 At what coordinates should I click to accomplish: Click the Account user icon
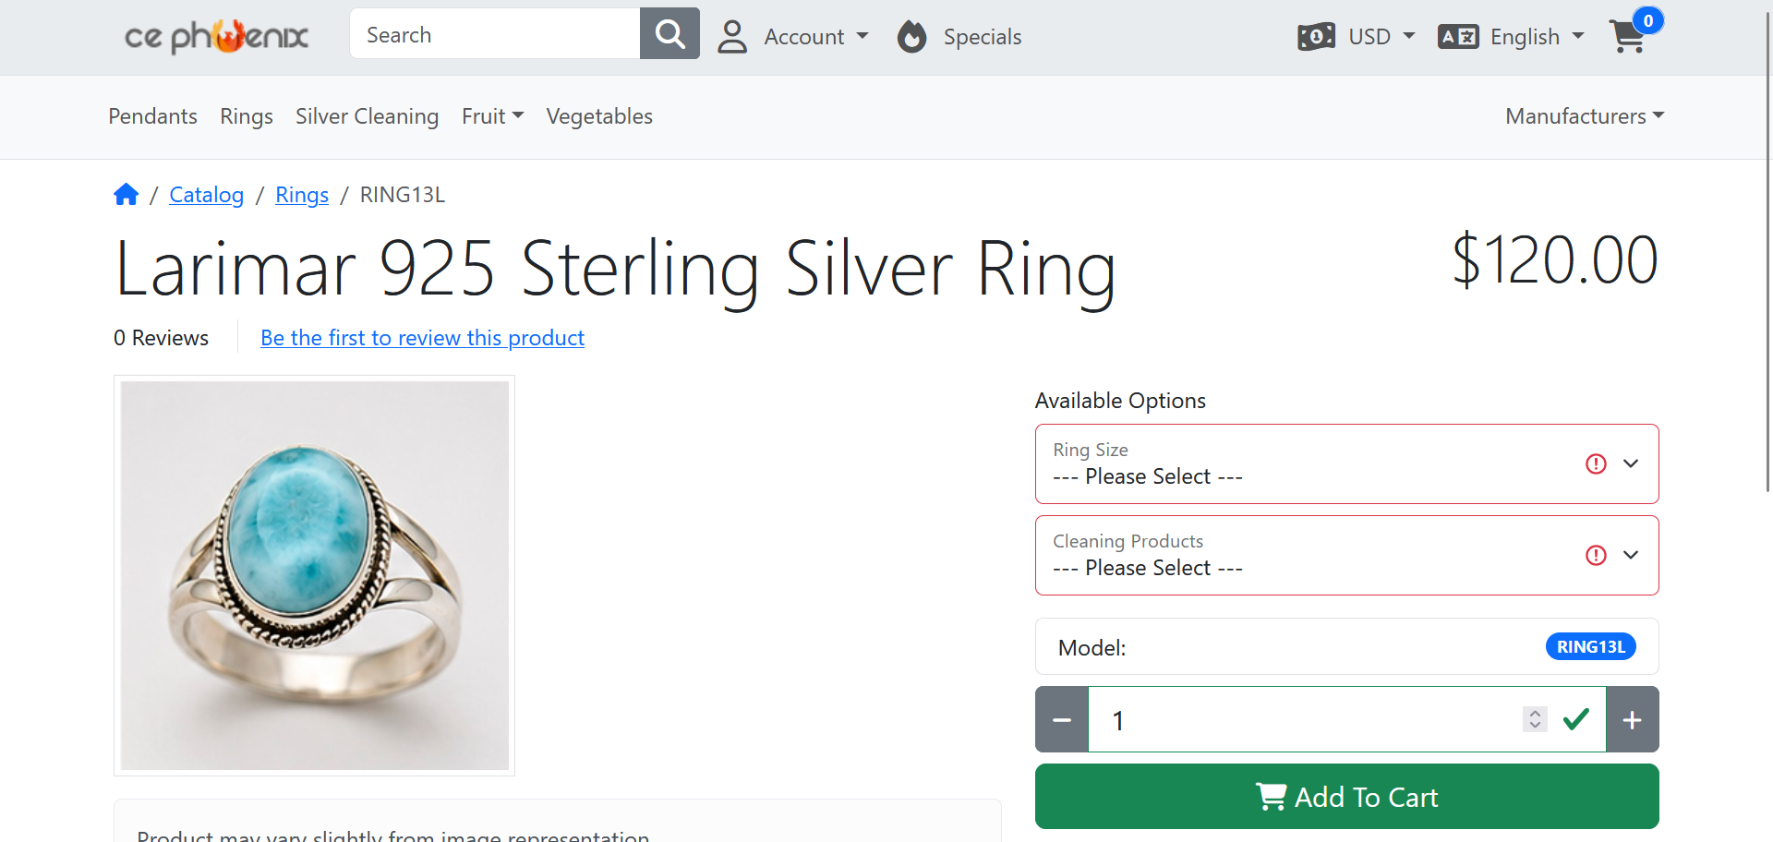point(732,37)
